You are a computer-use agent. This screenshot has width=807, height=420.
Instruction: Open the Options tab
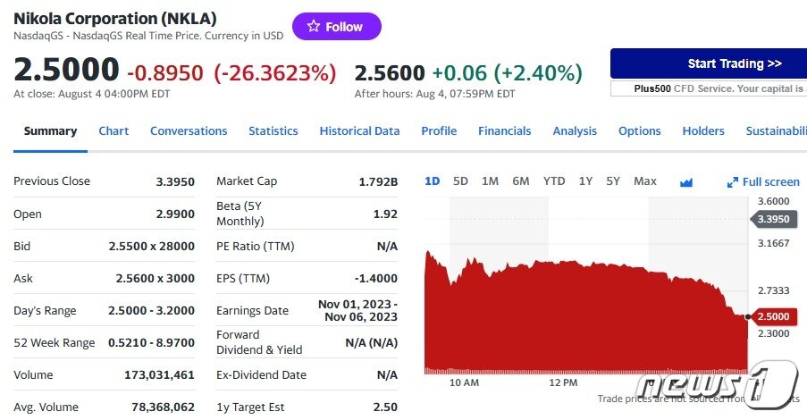[x=640, y=130]
